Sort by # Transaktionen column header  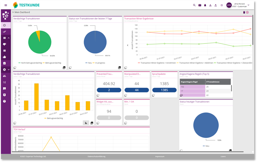(x=218, y=82)
